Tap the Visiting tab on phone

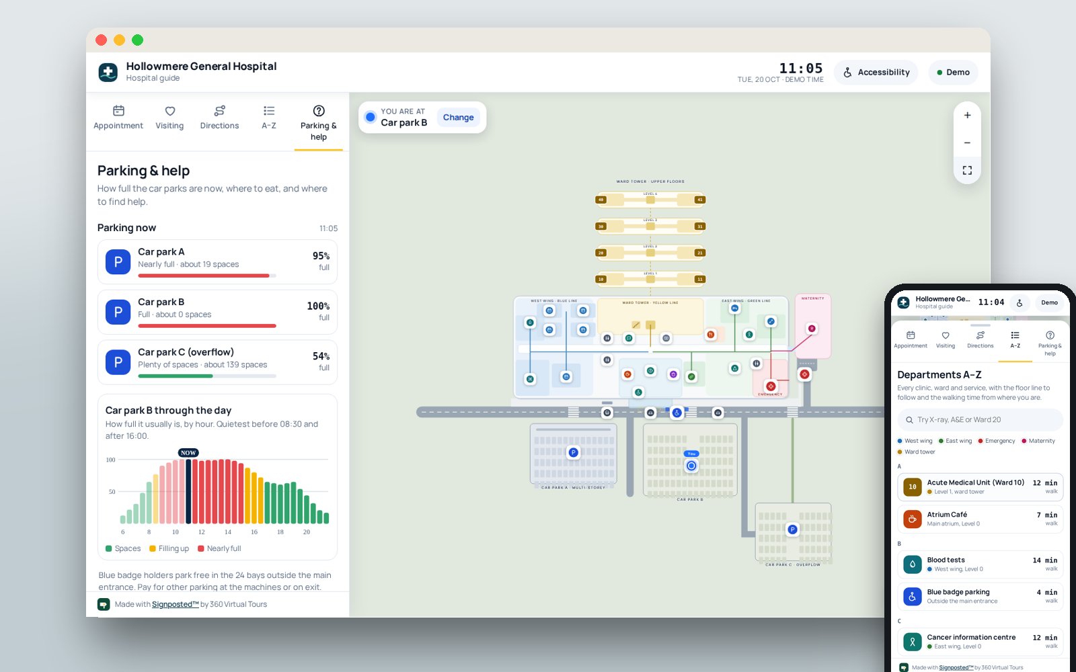[x=946, y=340]
